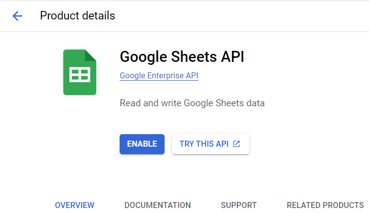Go back using the blue arrow
Screen dimensions: 369x213
(x=17, y=16)
